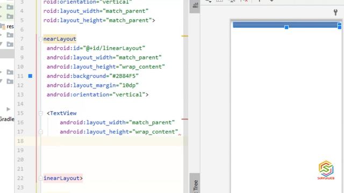Click the fold end marker on line 17
344x193 pixels.
click(x=41, y=132)
